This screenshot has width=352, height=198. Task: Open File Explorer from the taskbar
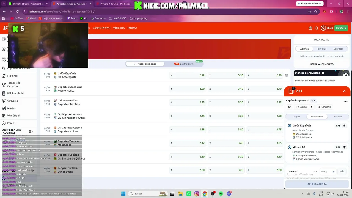180,194
